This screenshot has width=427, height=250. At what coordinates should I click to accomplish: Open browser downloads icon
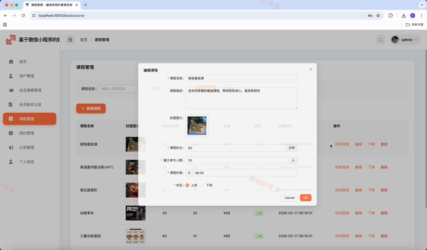pyautogui.click(x=404, y=15)
